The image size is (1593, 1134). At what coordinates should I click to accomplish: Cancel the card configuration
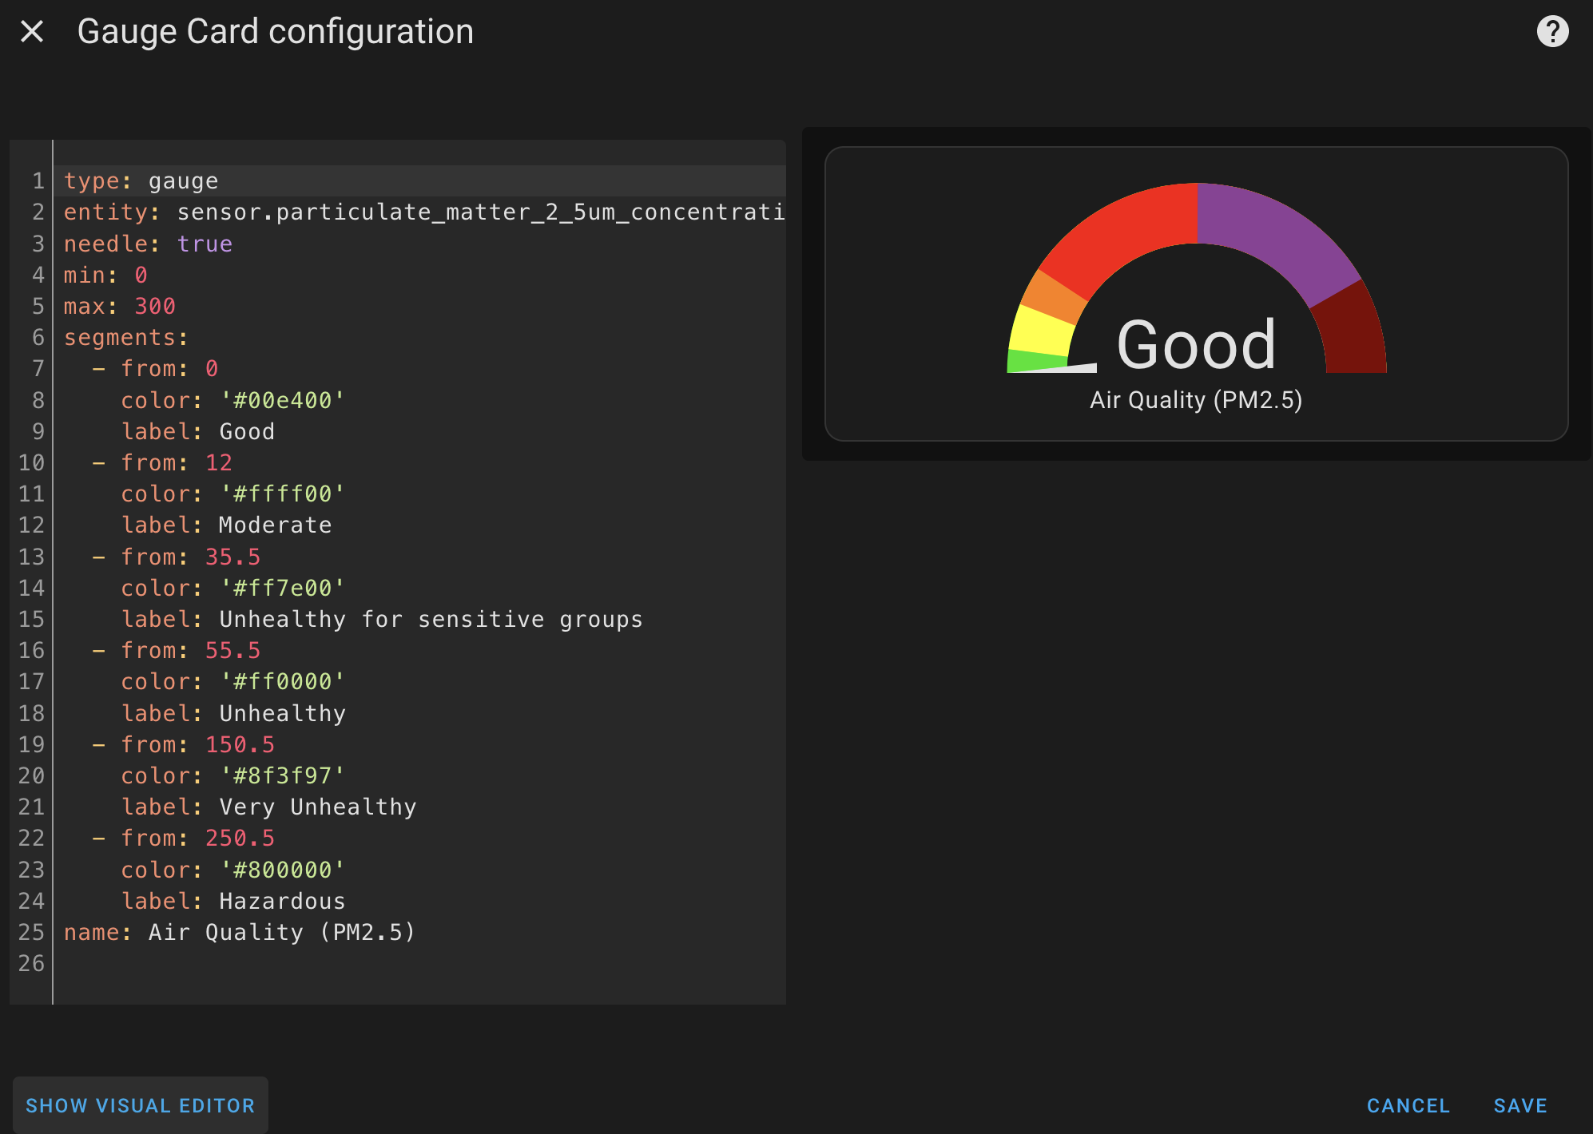click(1408, 1105)
